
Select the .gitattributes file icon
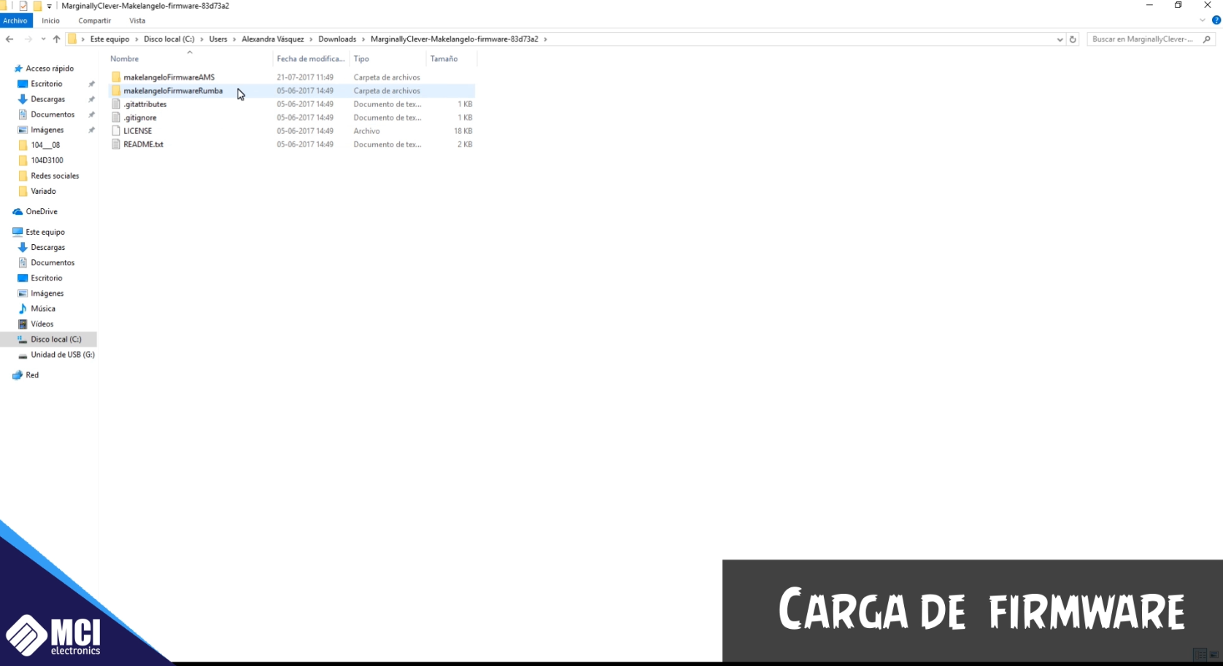coord(116,104)
